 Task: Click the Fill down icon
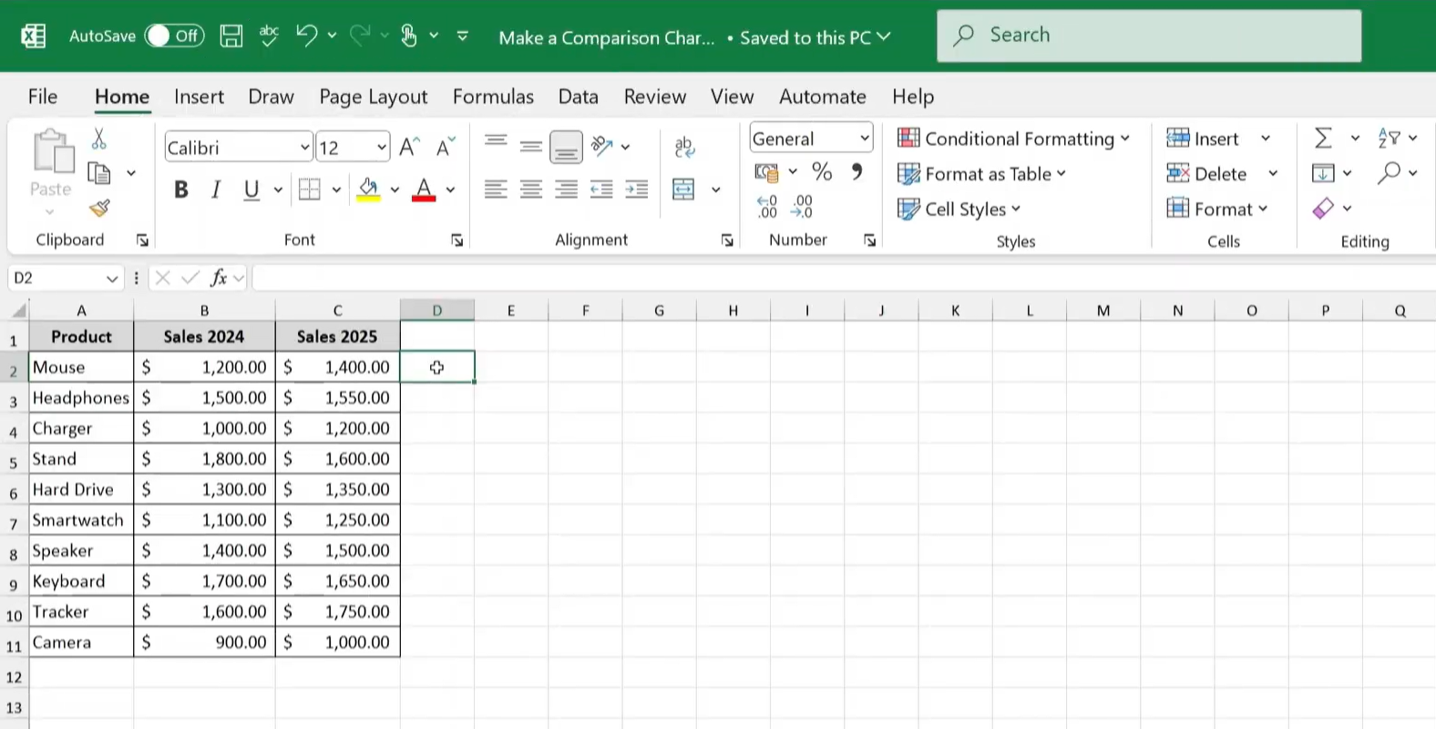[x=1323, y=172]
